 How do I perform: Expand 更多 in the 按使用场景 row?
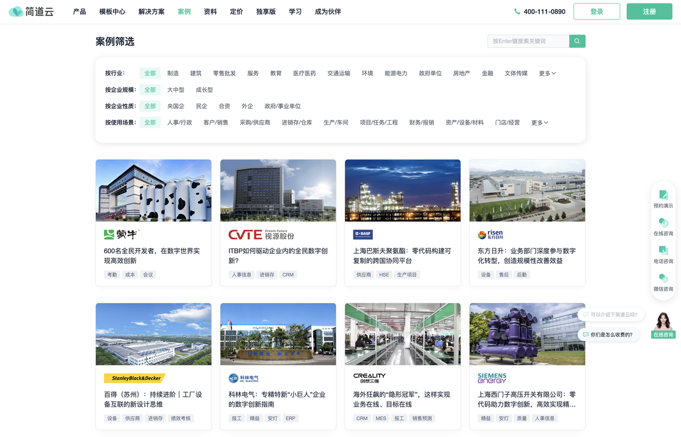pos(540,122)
